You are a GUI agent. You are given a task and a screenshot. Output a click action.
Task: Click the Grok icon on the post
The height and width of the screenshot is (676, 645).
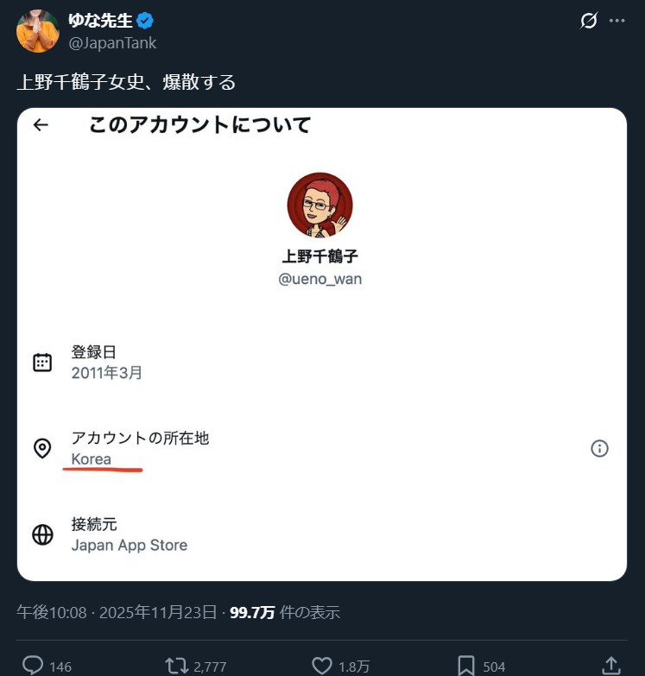click(x=589, y=22)
